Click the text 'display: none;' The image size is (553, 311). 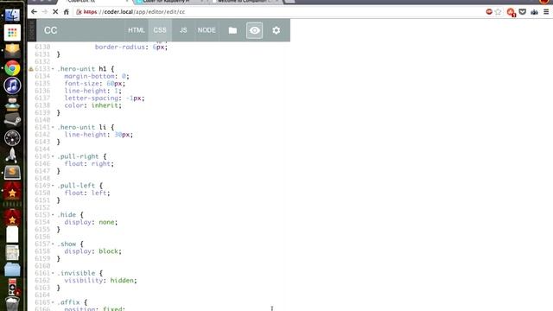pos(91,222)
